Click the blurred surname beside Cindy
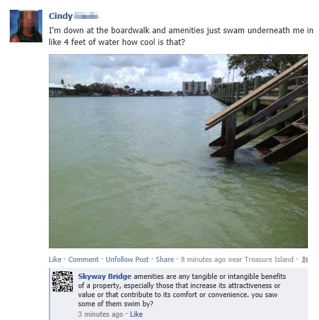This screenshot has width=319, height=320. pos(86,16)
